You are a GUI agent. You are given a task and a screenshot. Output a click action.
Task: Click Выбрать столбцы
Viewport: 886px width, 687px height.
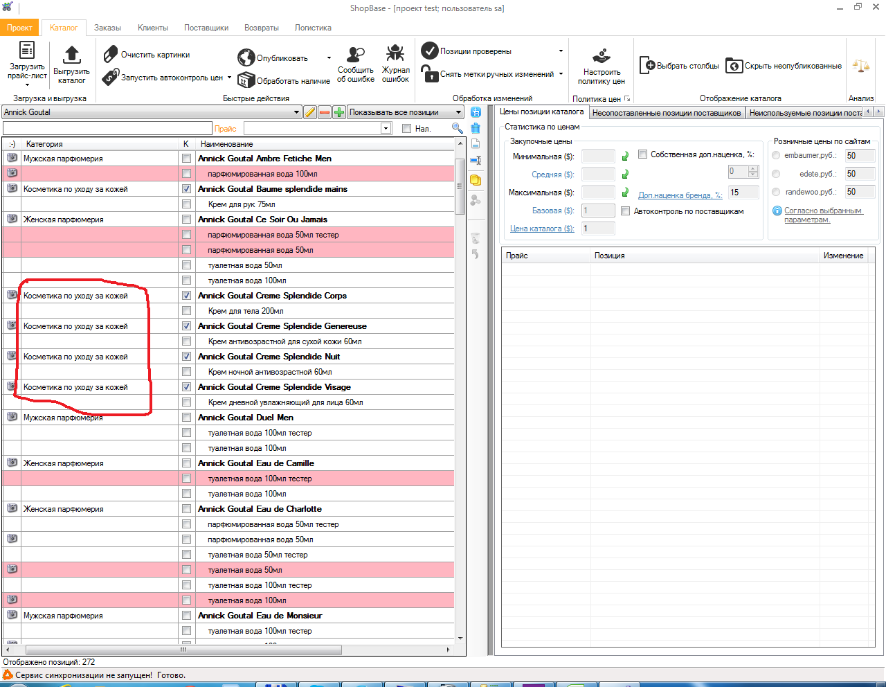click(x=679, y=66)
